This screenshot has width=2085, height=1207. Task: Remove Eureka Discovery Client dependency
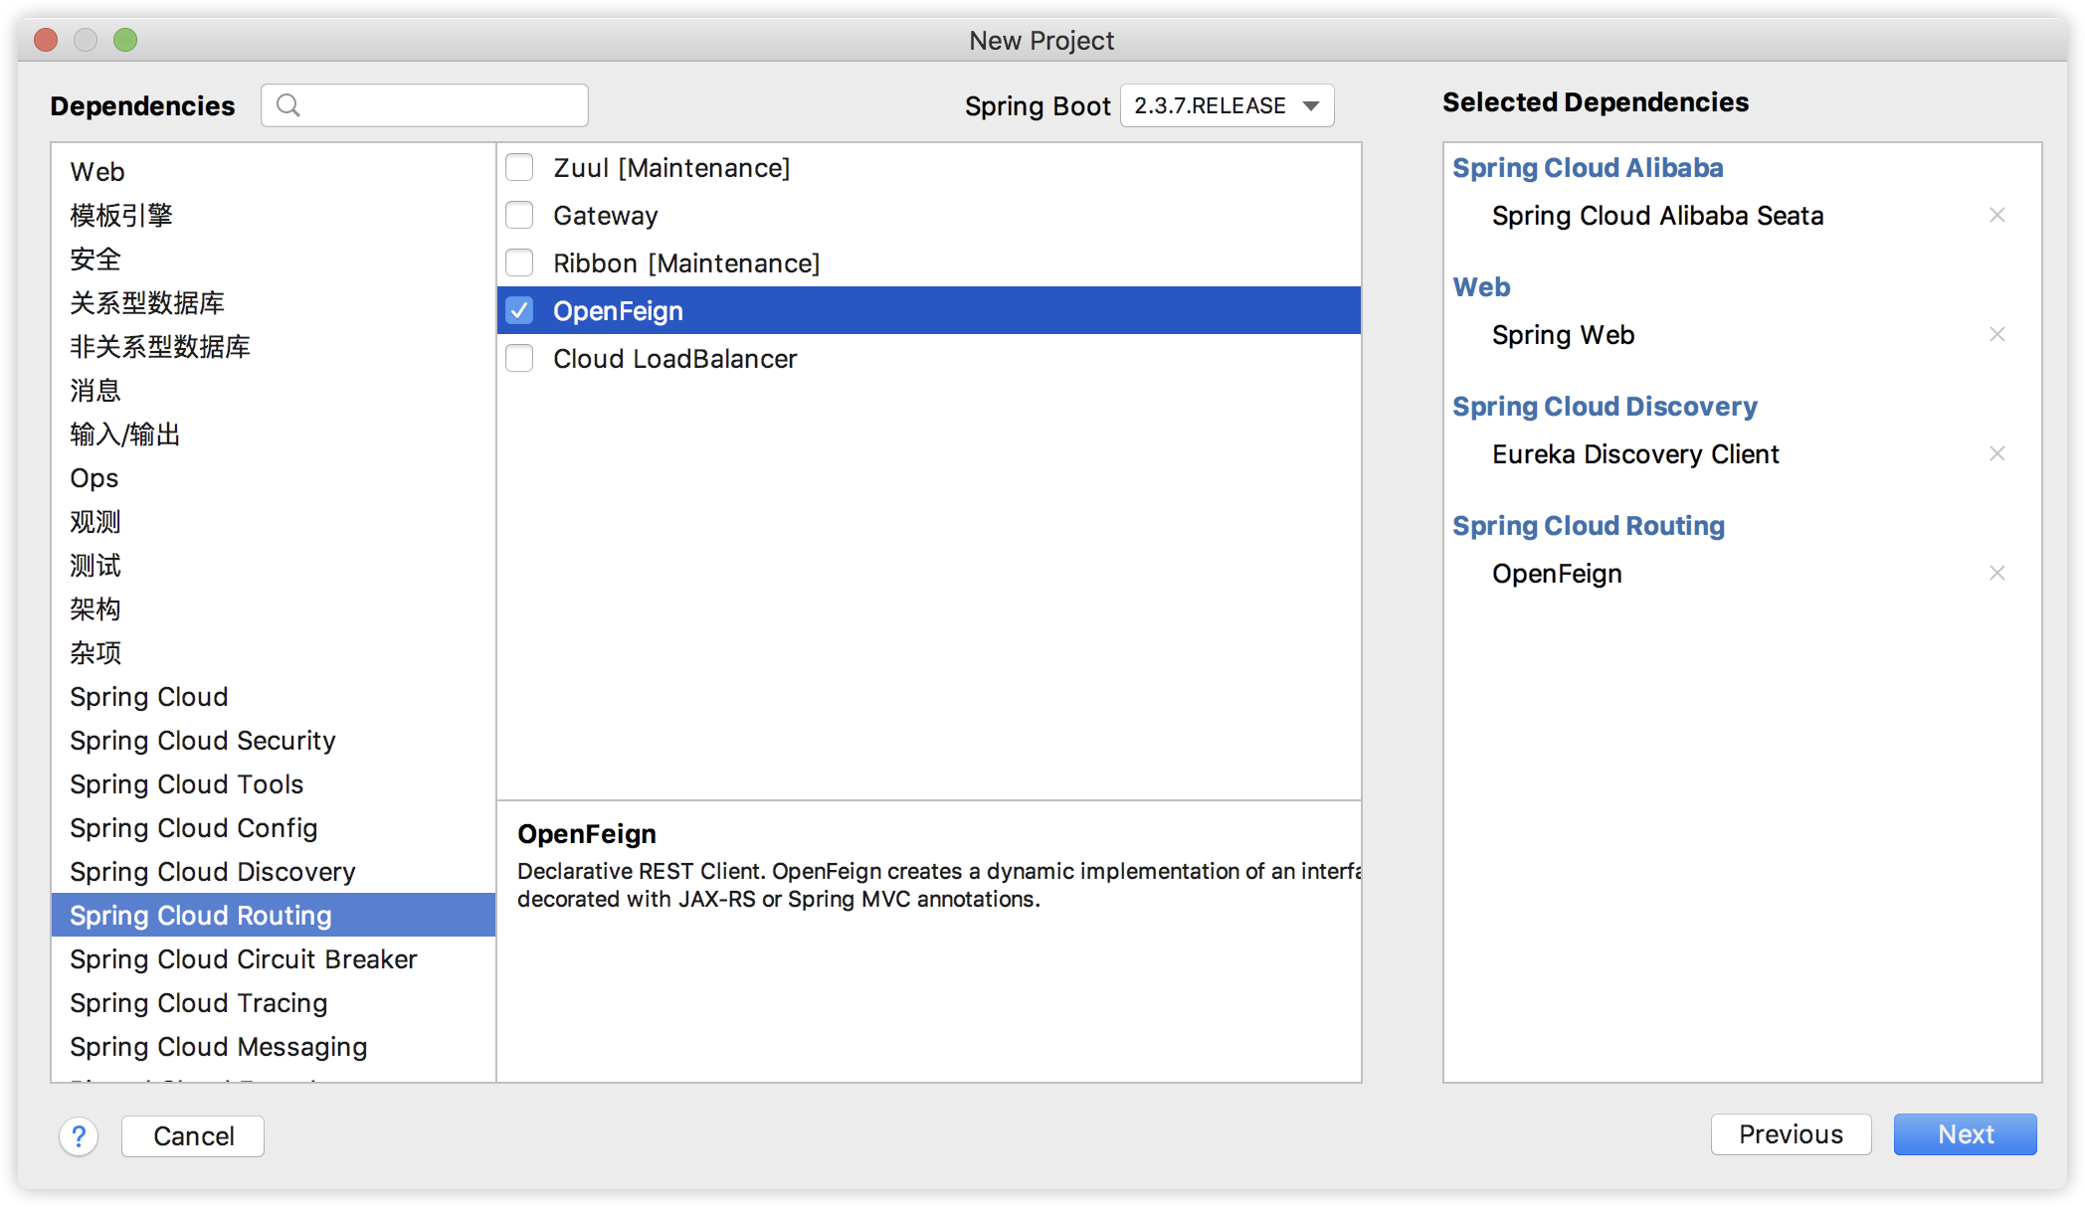point(1996,453)
